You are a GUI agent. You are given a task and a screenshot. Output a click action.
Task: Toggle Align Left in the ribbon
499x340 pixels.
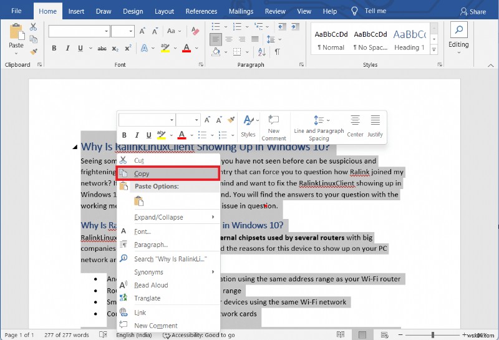tap(216, 39)
